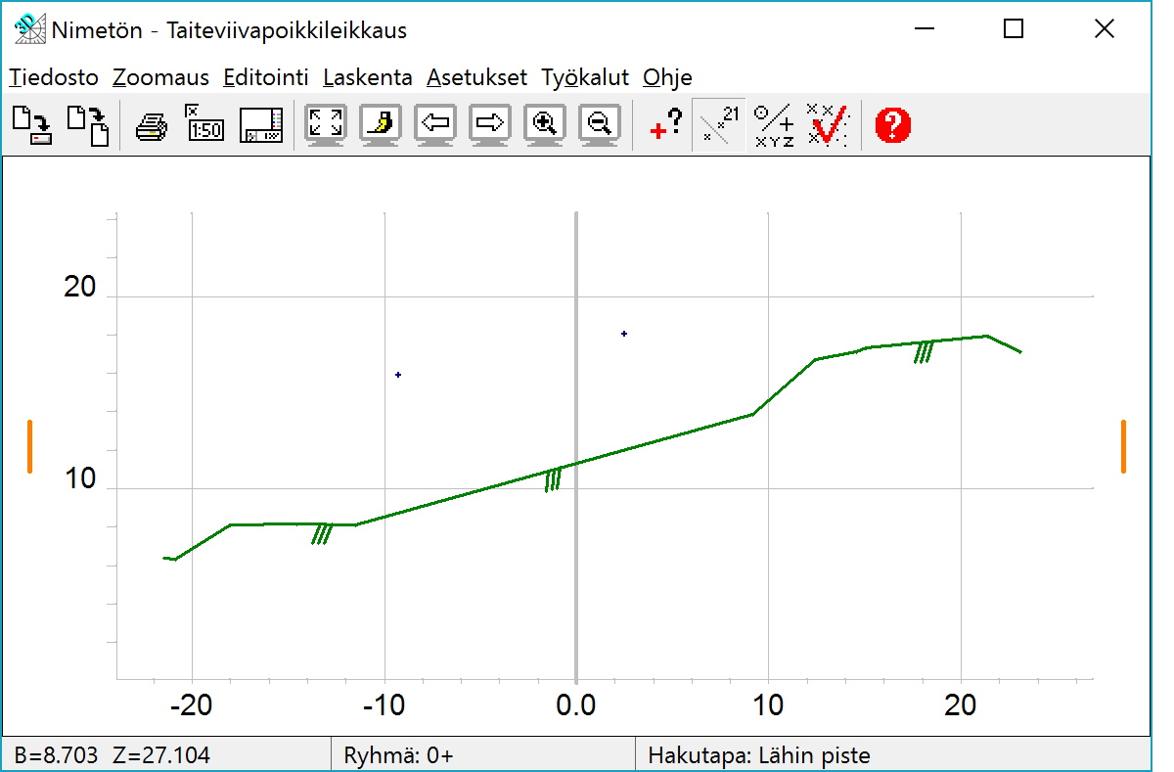Select the point query tool with red plus
Image resolution: width=1174 pixels, height=772 pixels.
pos(665,125)
